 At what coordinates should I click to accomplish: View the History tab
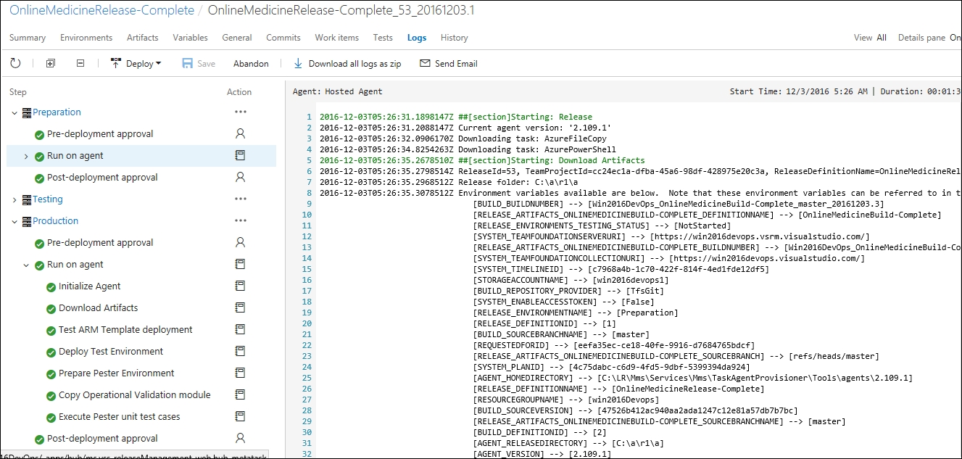point(455,38)
